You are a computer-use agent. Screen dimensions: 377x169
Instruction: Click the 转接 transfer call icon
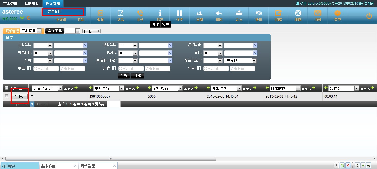click(x=259, y=13)
